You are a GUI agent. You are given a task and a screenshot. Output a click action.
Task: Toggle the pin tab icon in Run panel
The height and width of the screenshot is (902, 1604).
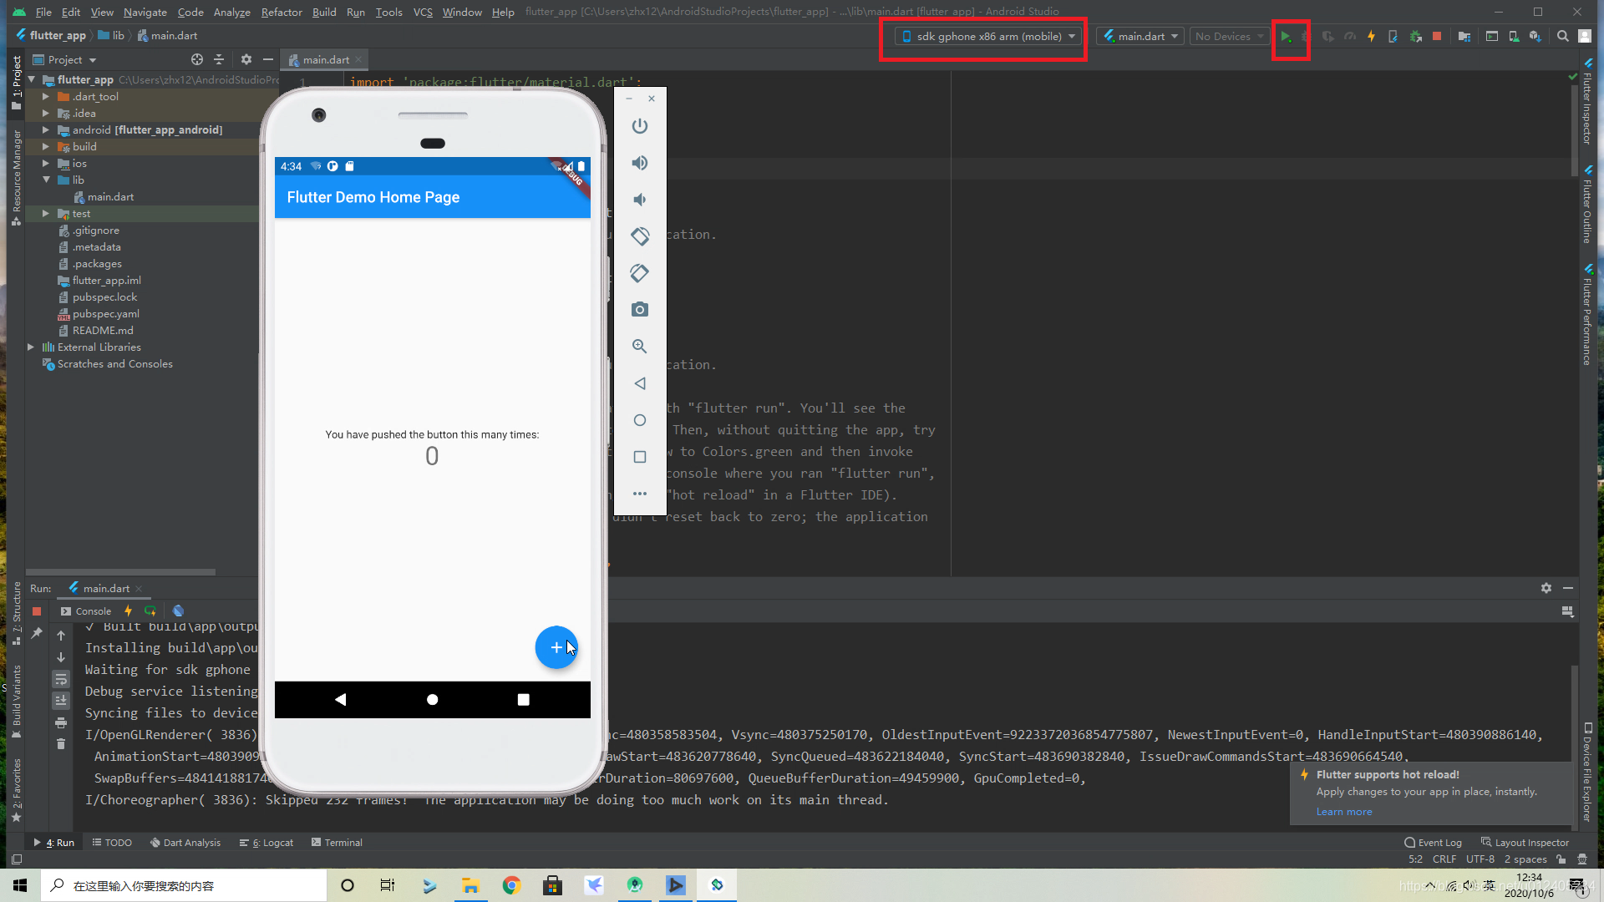(37, 634)
